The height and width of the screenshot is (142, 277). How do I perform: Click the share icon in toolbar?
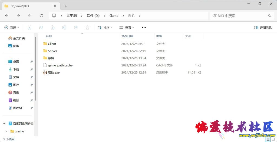point(76,27)
